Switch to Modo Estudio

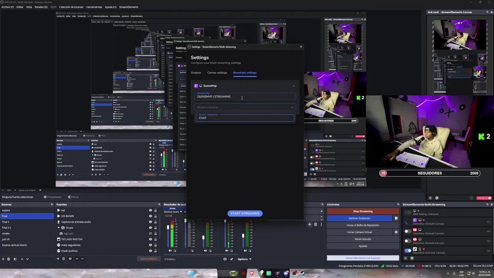click(x=363, y=239)
